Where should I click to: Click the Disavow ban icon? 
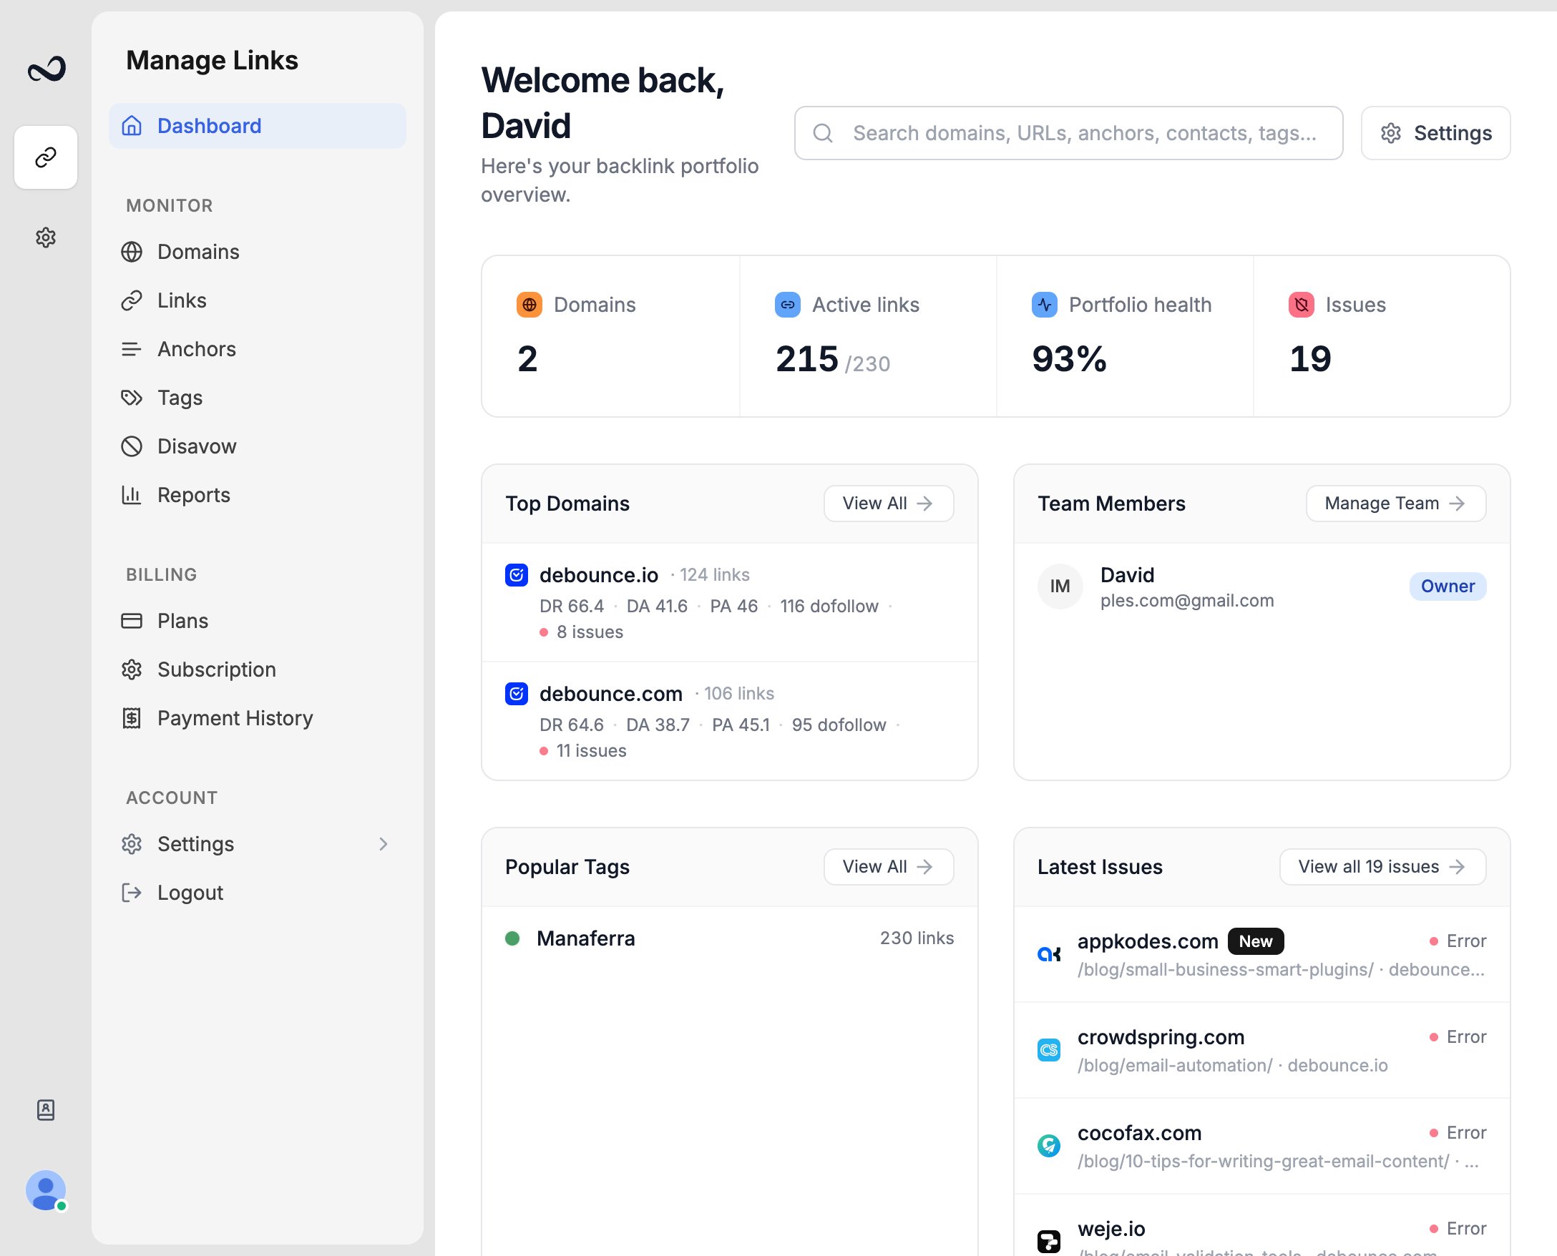tap(132, 446)
